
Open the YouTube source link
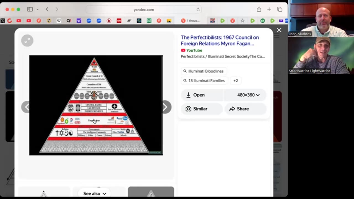[x=191, y=50]
